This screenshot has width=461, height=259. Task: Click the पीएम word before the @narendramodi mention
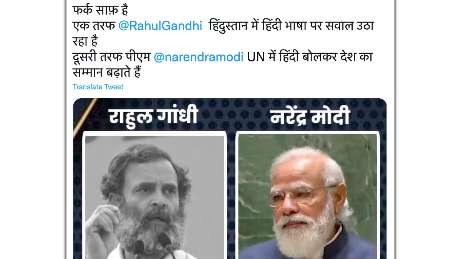click(140, 57)
